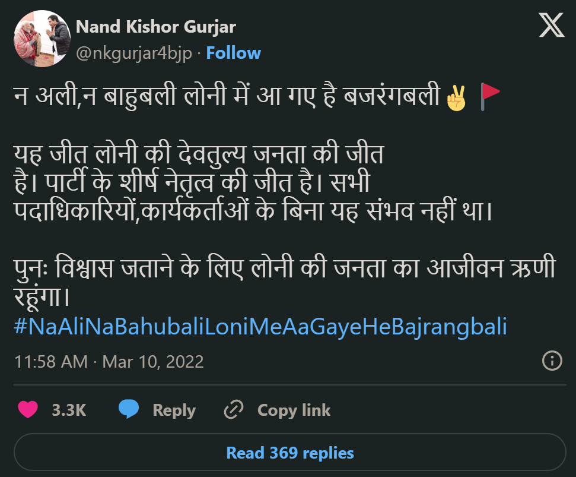Image resolution: width=576 pixels, height=477 pixels.
Task: Click the red flag emoji
Action: (x=489, y=96)
